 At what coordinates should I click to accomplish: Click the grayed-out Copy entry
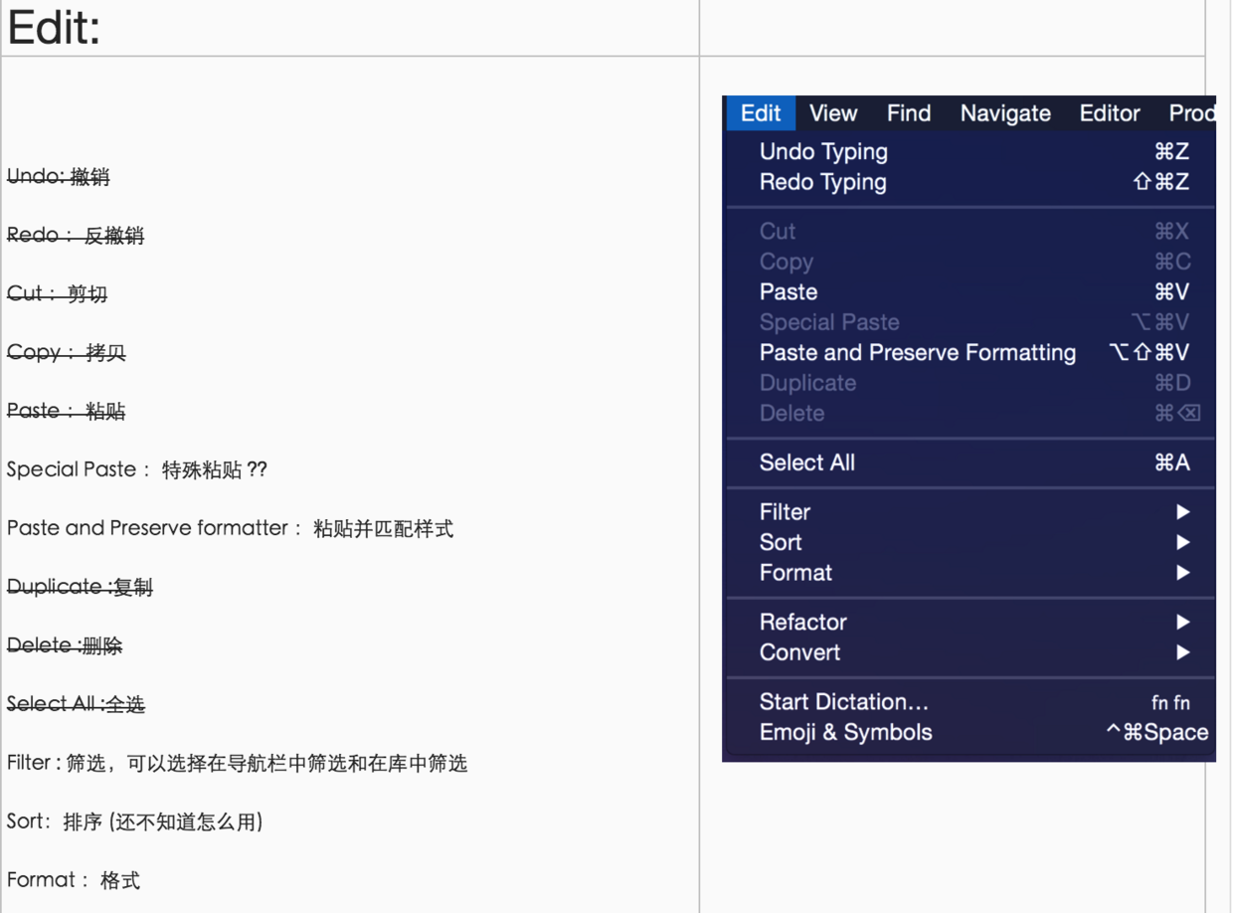pyautogui.click(x=969, y=263)
